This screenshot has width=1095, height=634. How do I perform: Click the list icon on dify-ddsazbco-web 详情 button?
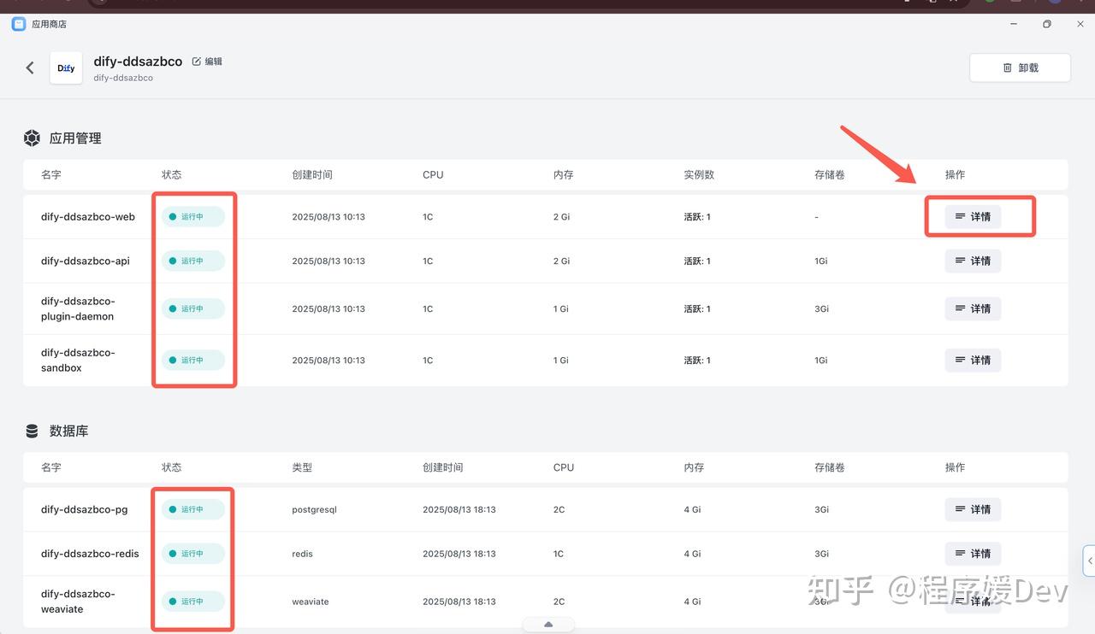[962, 216]
